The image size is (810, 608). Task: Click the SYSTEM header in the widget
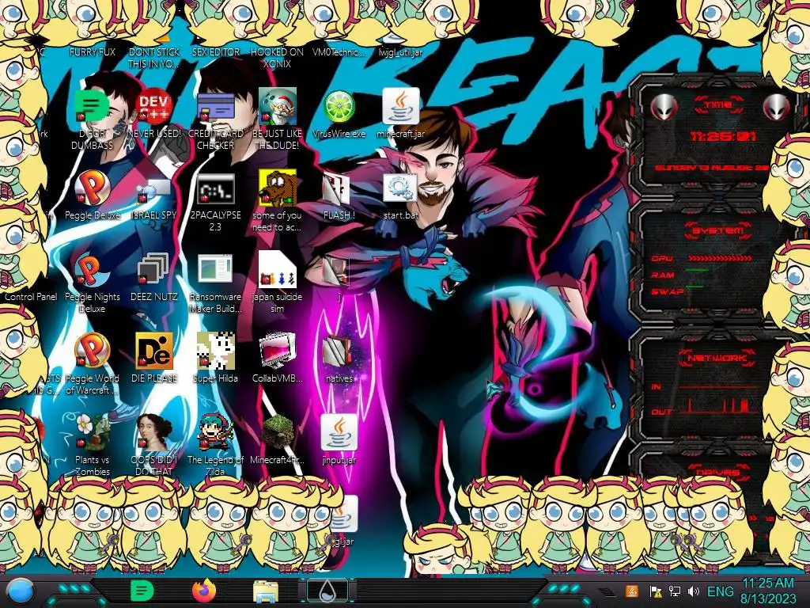[x=718, y=230]
